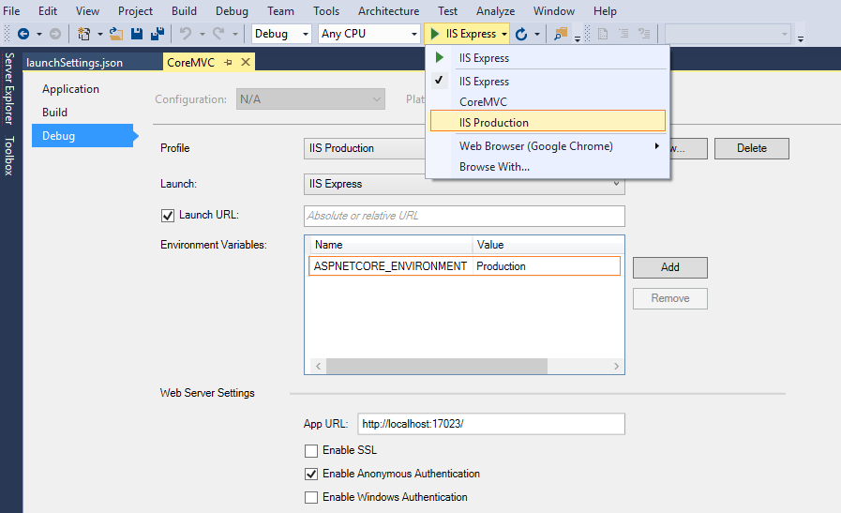Click the Save floppy disk icon
841x513 pixels.
[x=137, y=34]
